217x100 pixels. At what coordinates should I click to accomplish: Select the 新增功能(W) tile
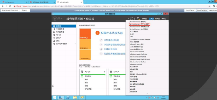tap(85, 44)
